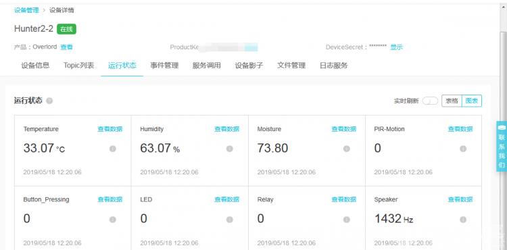
Task: Select the 运行状态 tab
Action: [x=122, y=66]
